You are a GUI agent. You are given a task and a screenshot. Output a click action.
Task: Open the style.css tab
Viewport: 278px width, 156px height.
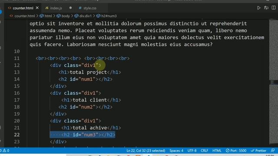pos(90,8)
